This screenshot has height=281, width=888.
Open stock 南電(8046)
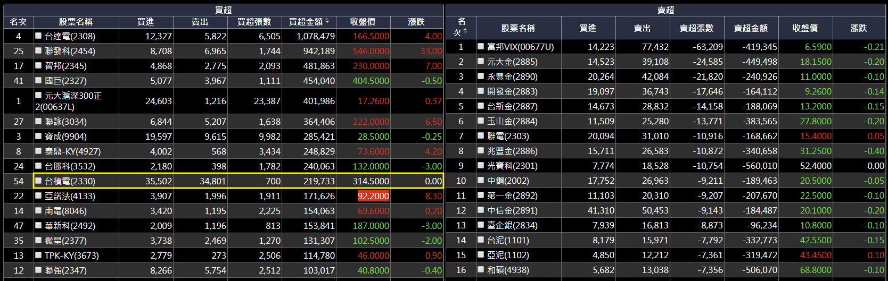(65, 211)
